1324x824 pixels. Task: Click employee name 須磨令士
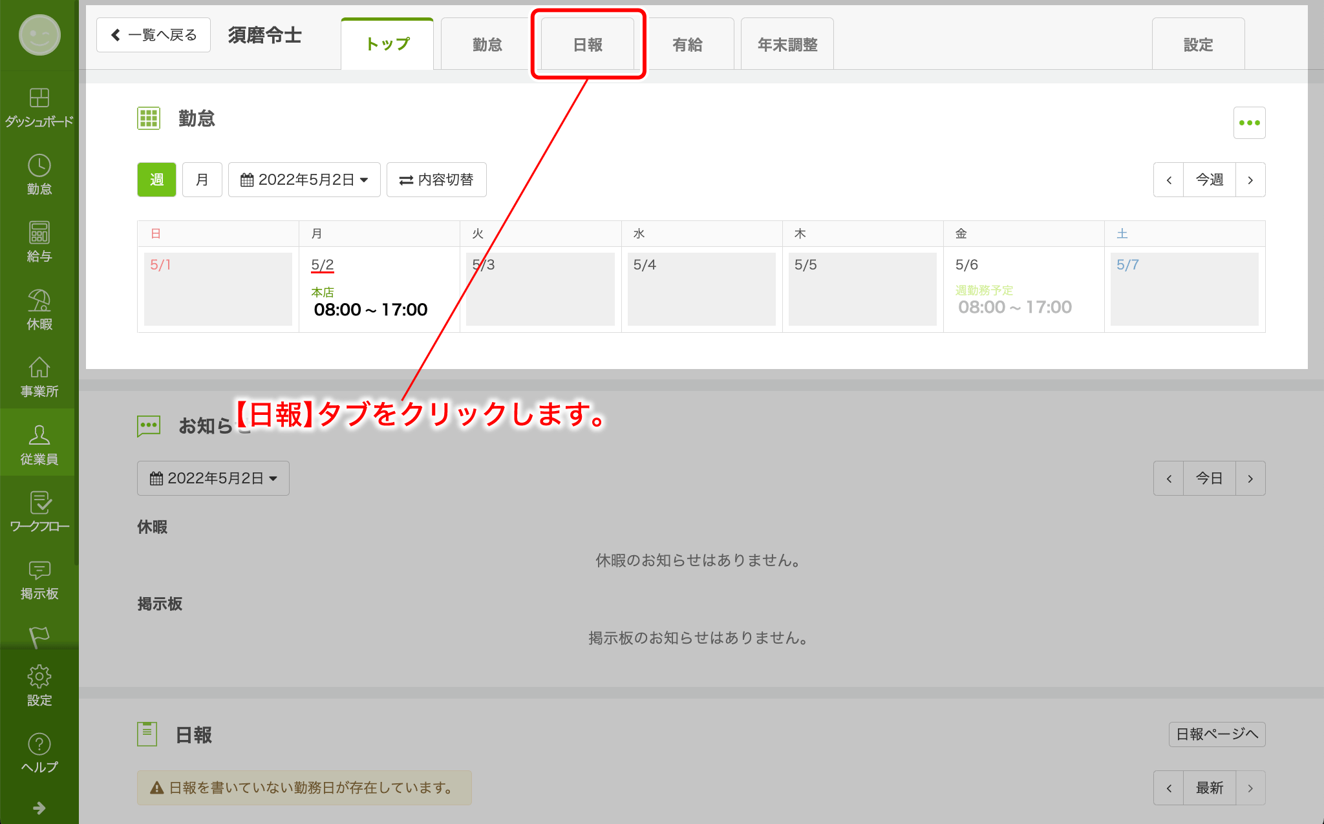click(265, 35)
